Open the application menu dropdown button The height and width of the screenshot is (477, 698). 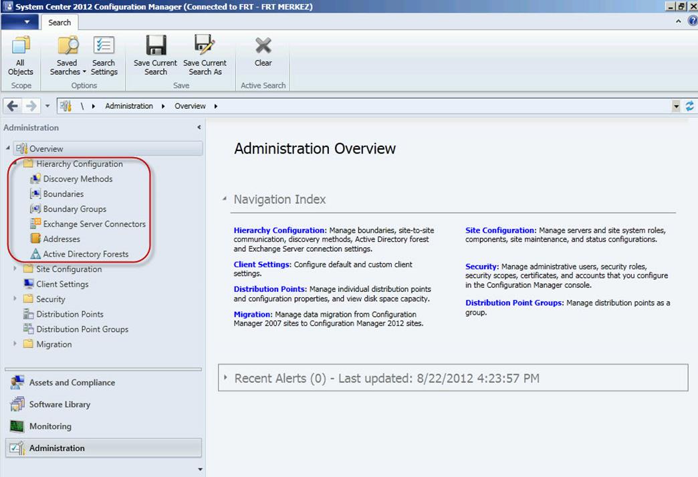point(20,22)
